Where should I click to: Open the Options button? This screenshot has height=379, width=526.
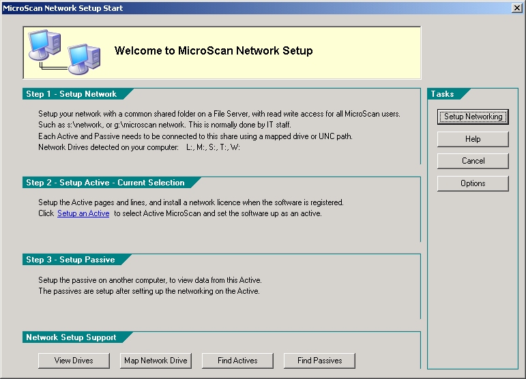point(473,183)
